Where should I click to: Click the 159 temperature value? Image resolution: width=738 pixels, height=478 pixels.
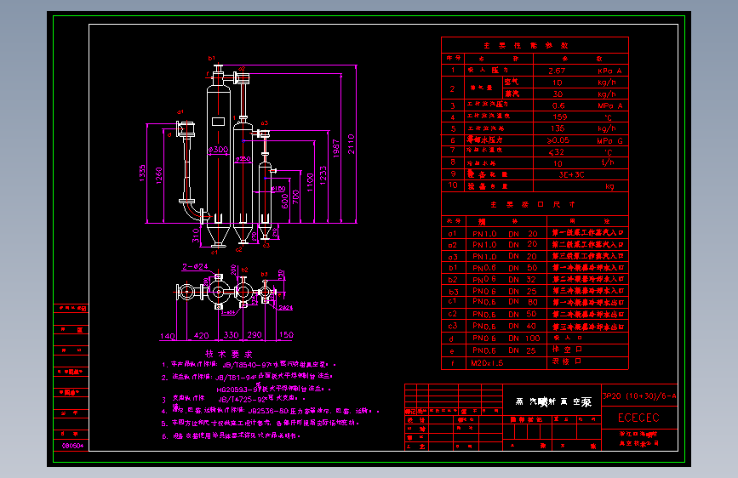click(559, 117)
